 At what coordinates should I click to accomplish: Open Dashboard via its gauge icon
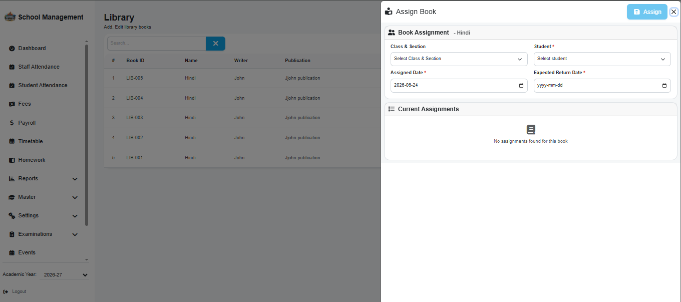[x=12, y=49]
